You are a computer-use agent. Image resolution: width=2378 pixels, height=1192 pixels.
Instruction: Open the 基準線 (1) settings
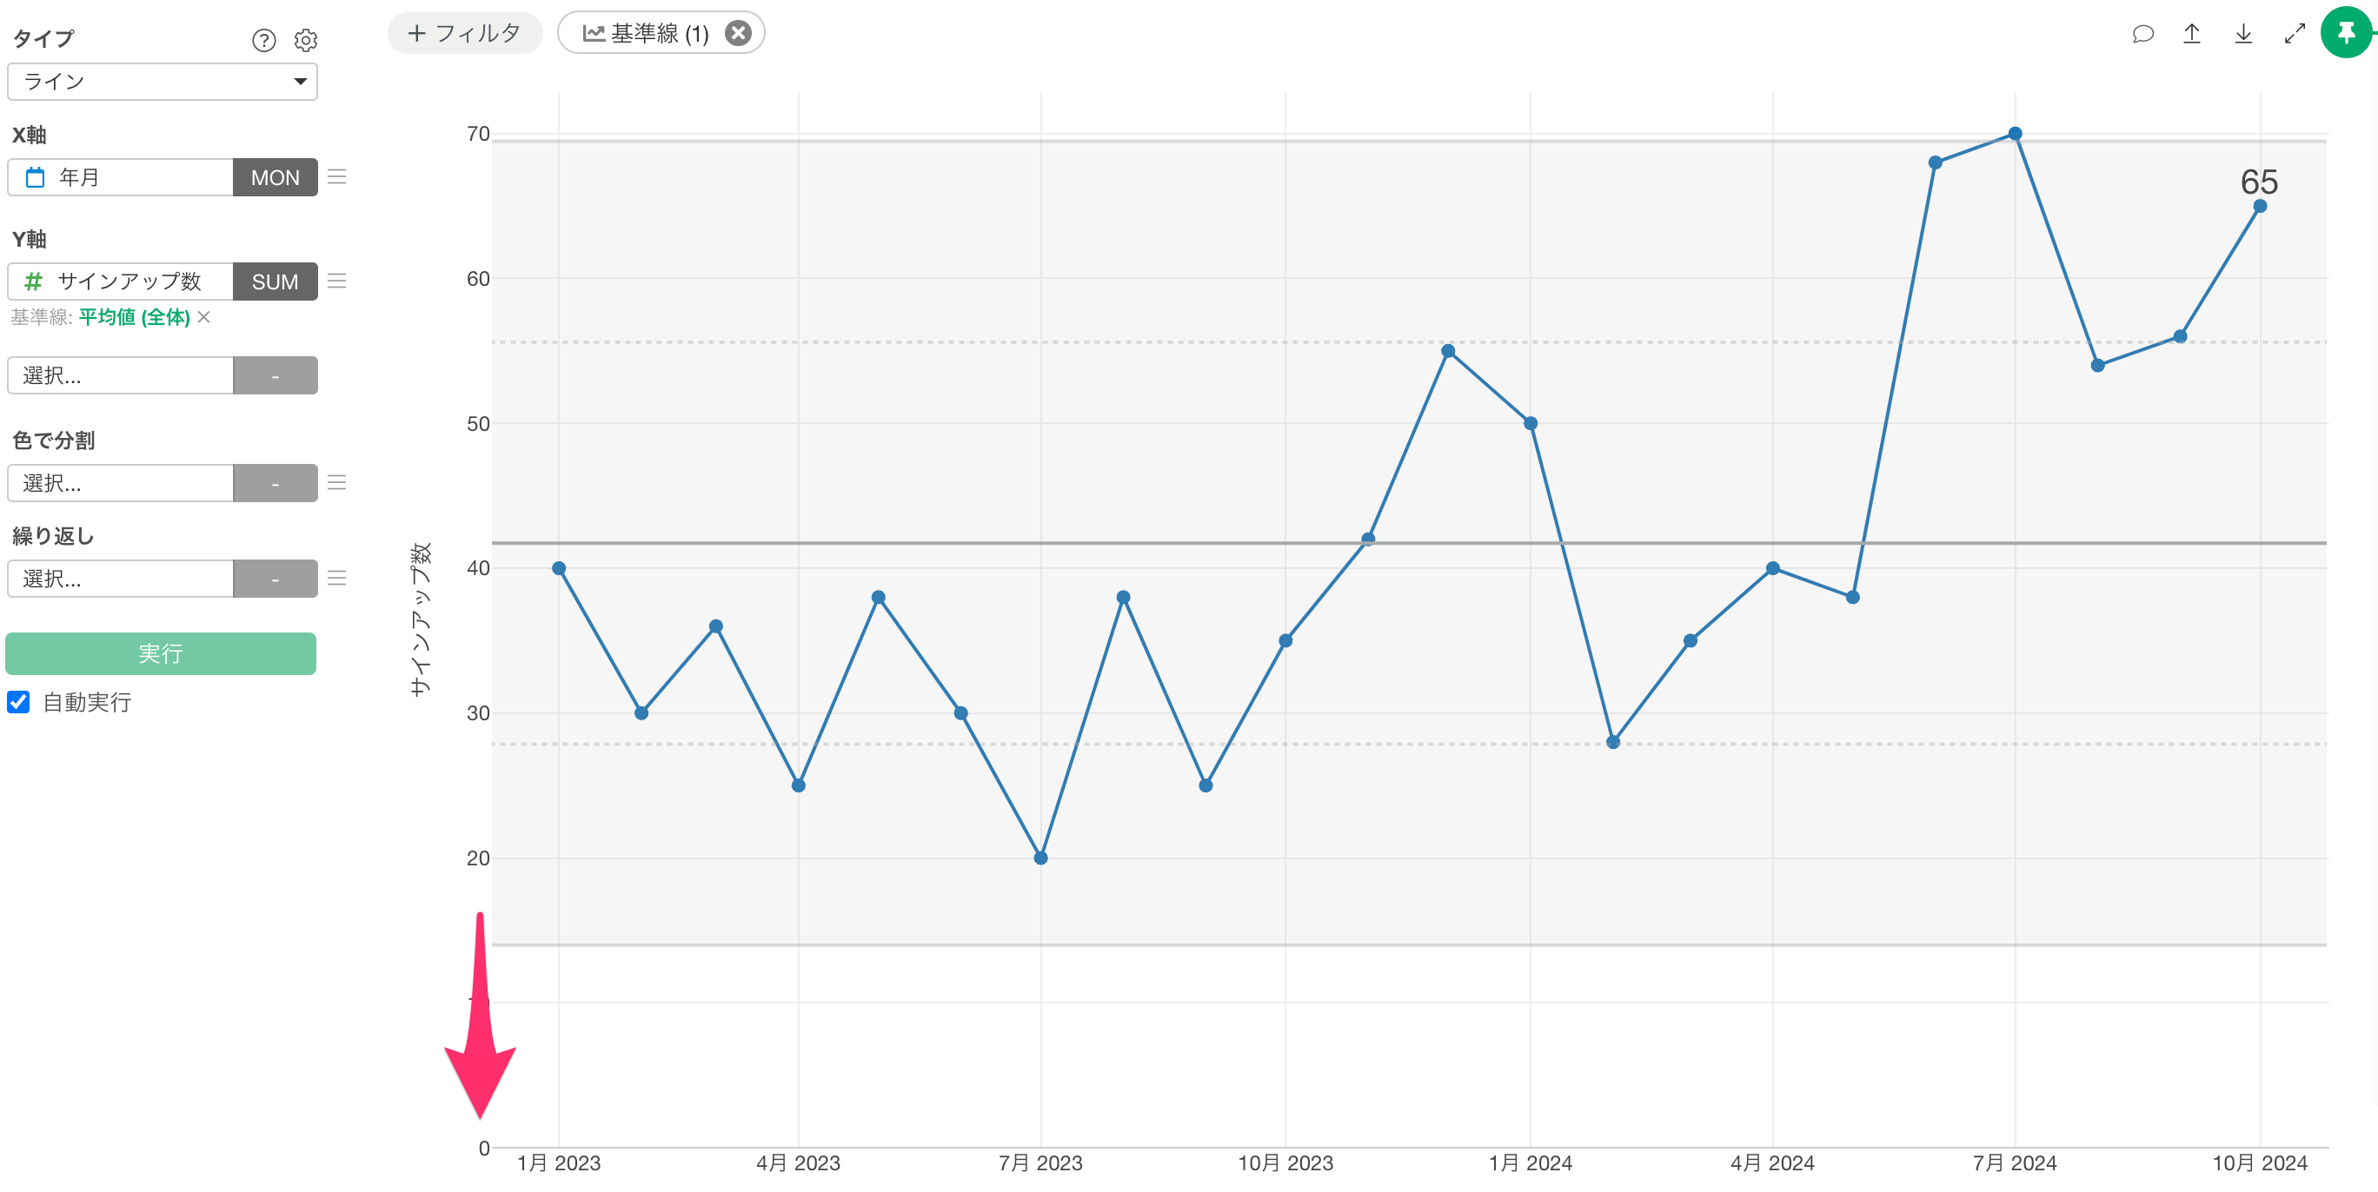pyautogui.click(x=646, y=33)
